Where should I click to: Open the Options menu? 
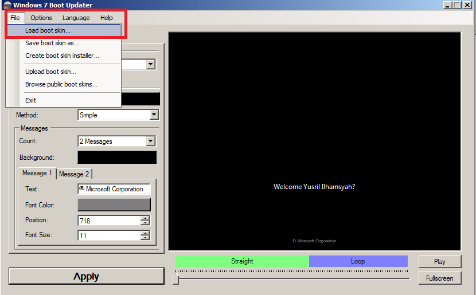tap(41, 18)
